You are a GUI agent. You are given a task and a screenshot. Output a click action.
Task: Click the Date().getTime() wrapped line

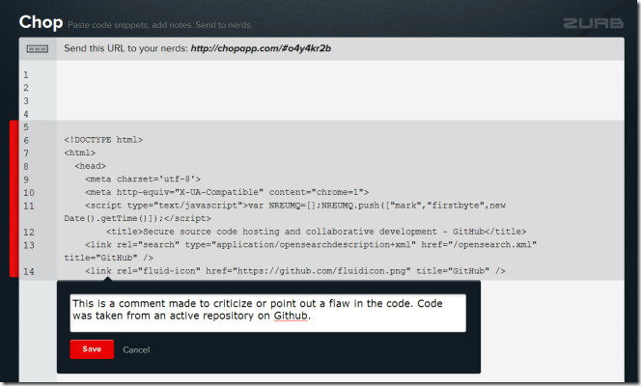click(x=138, y=218)
